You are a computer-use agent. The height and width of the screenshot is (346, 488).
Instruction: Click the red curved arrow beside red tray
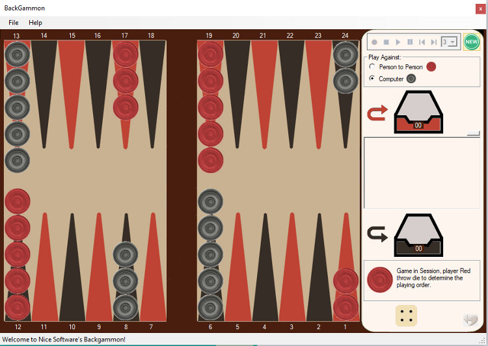point(377,114)
